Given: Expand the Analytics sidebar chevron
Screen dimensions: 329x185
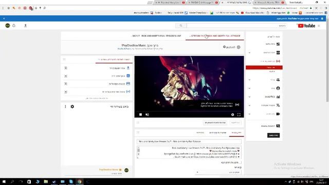Looking at the screenshot, I should point(249,97).
